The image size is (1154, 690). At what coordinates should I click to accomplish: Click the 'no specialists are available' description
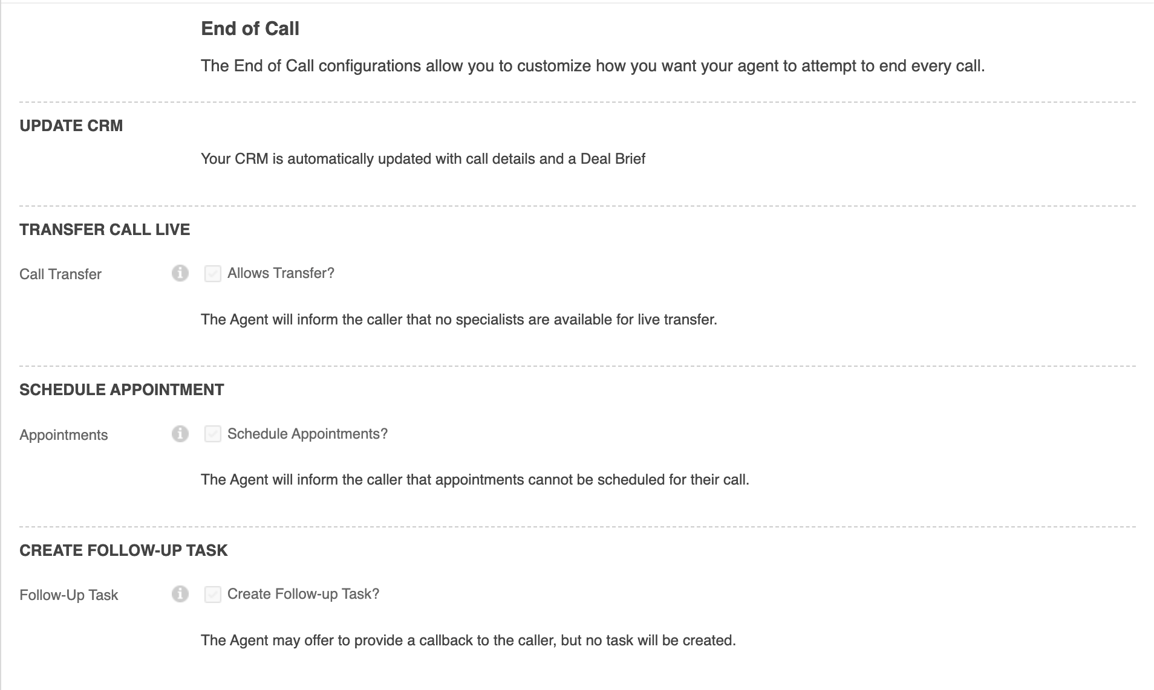(458, 320)
